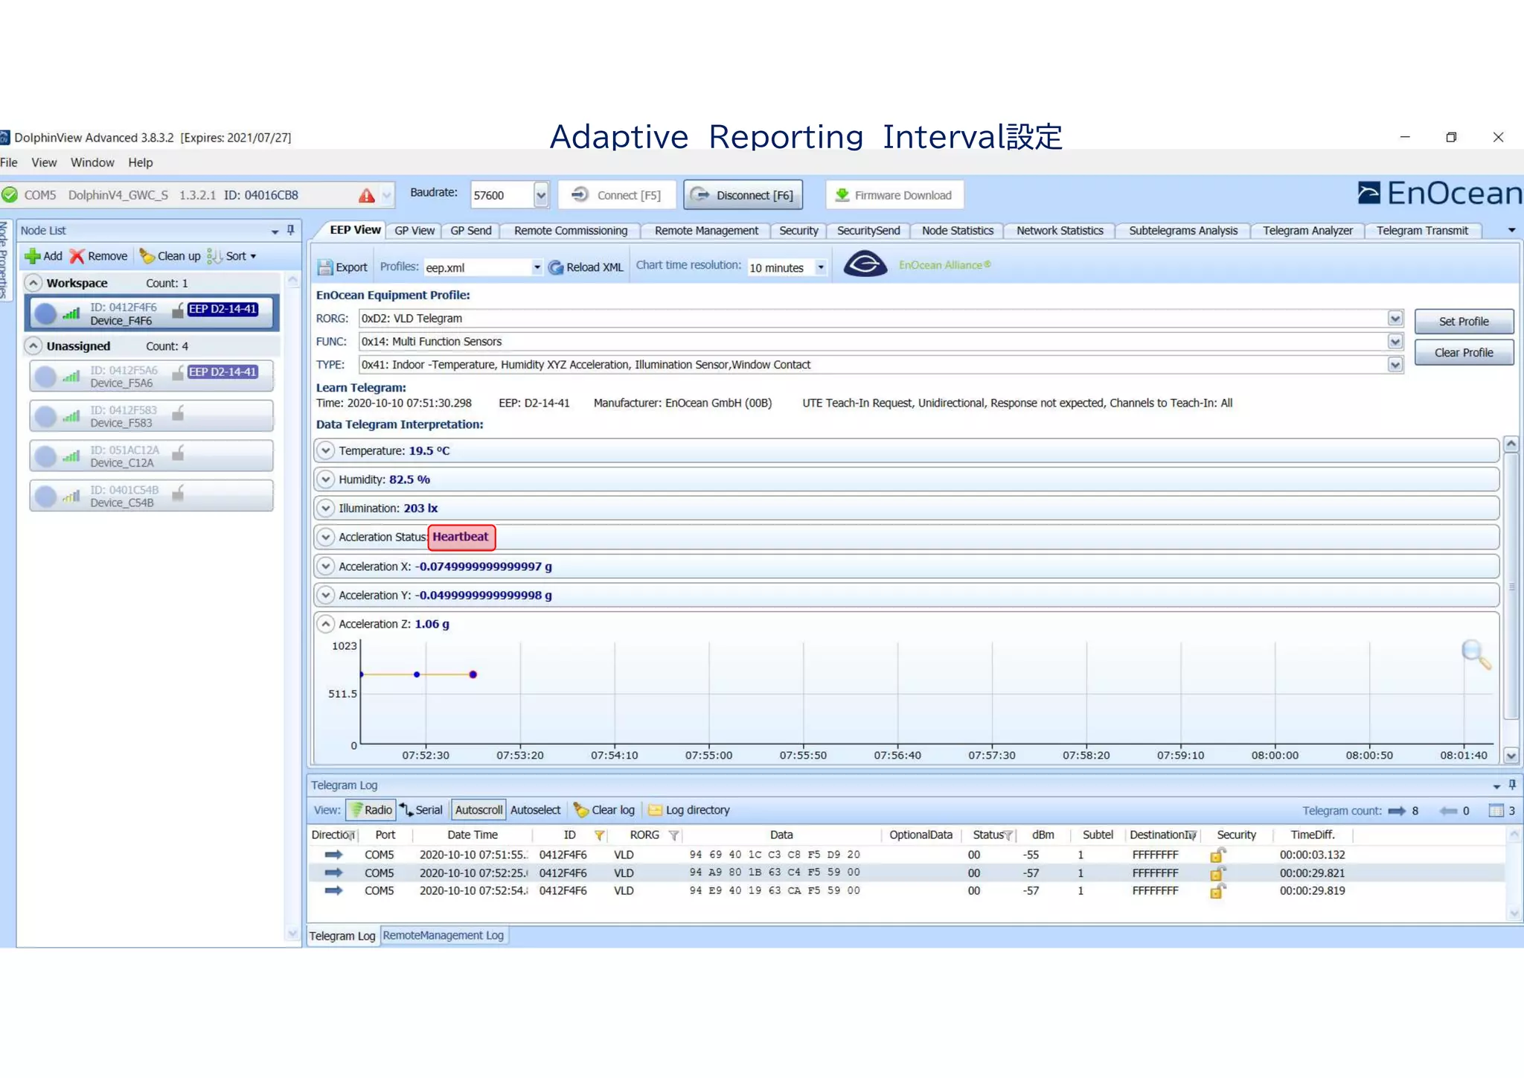Click the Clean up broom icon
The height and width of the screenshot is (1078, 1524).
click(147, 256)
